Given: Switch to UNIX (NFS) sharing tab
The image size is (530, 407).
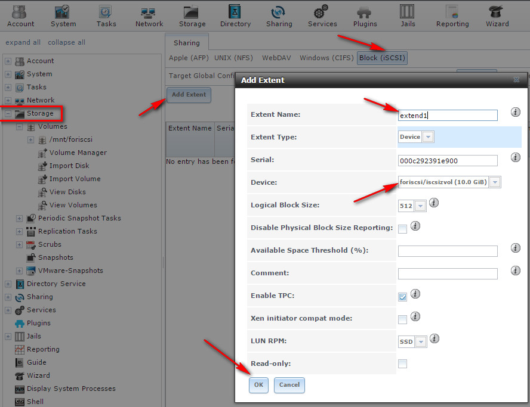Looking at the screenshot, I should [x=233, y=58].
